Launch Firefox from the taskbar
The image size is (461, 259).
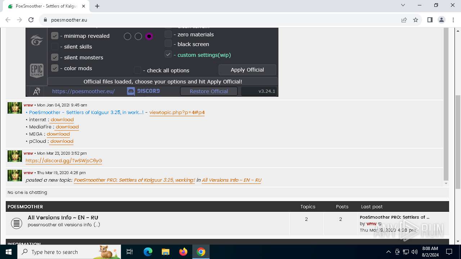point(183,252)
